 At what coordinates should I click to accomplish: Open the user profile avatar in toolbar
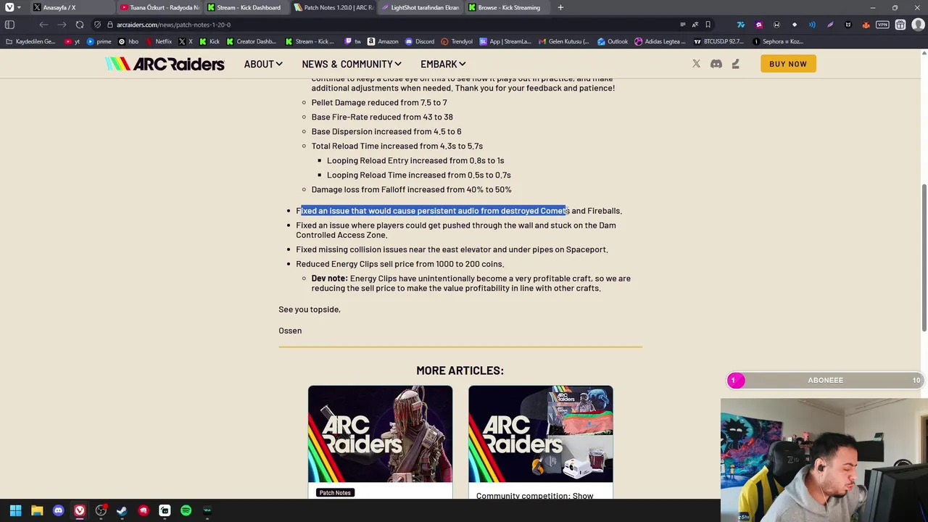[x=919, y=25]
